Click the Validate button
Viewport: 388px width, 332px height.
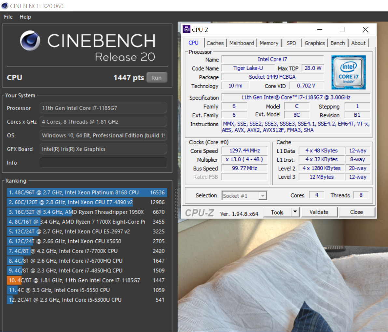[x=319, y=212]
